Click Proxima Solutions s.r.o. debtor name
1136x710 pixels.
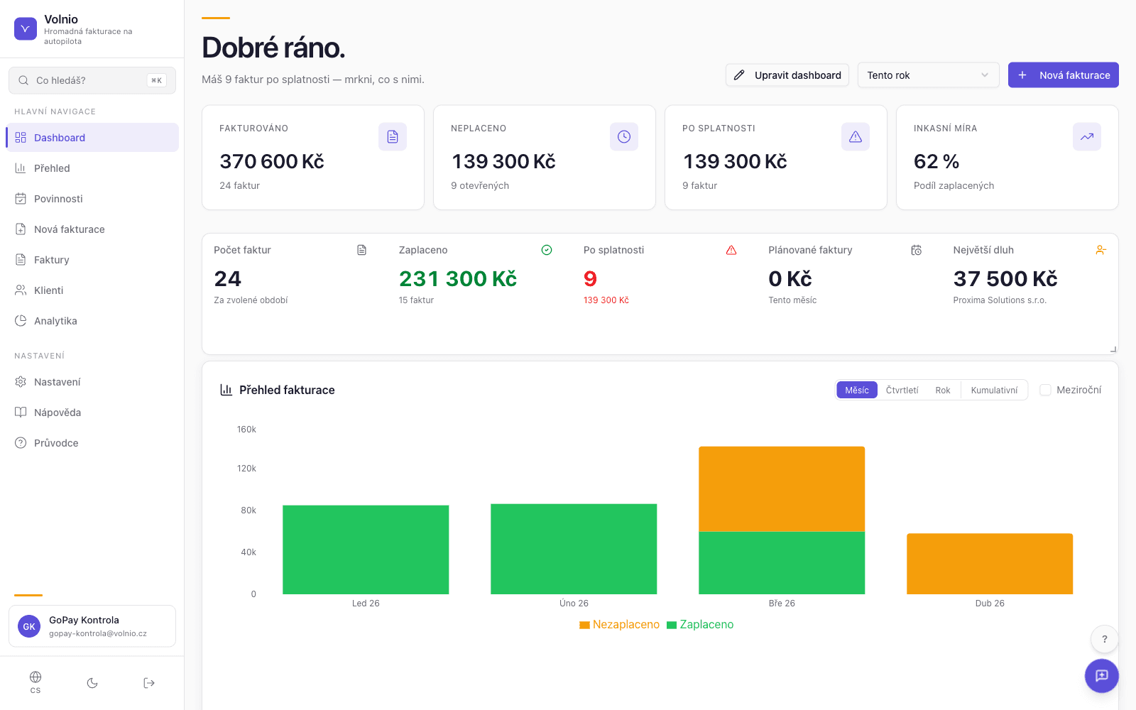1000,300
